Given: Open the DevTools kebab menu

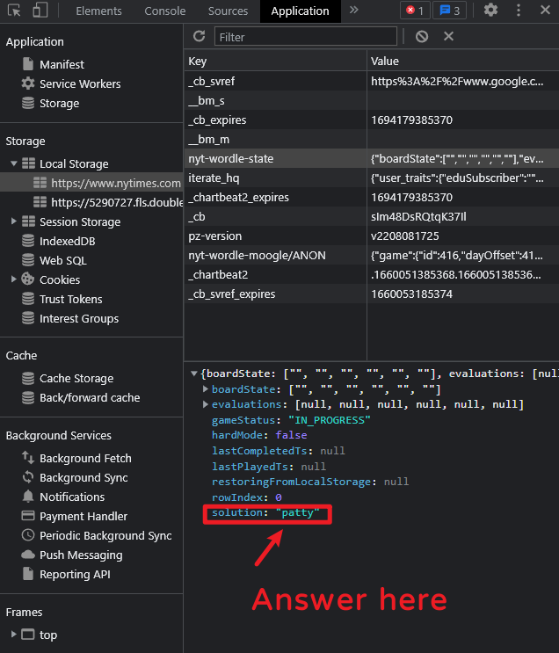Looking at the screenshot, I should coord(517,11).
